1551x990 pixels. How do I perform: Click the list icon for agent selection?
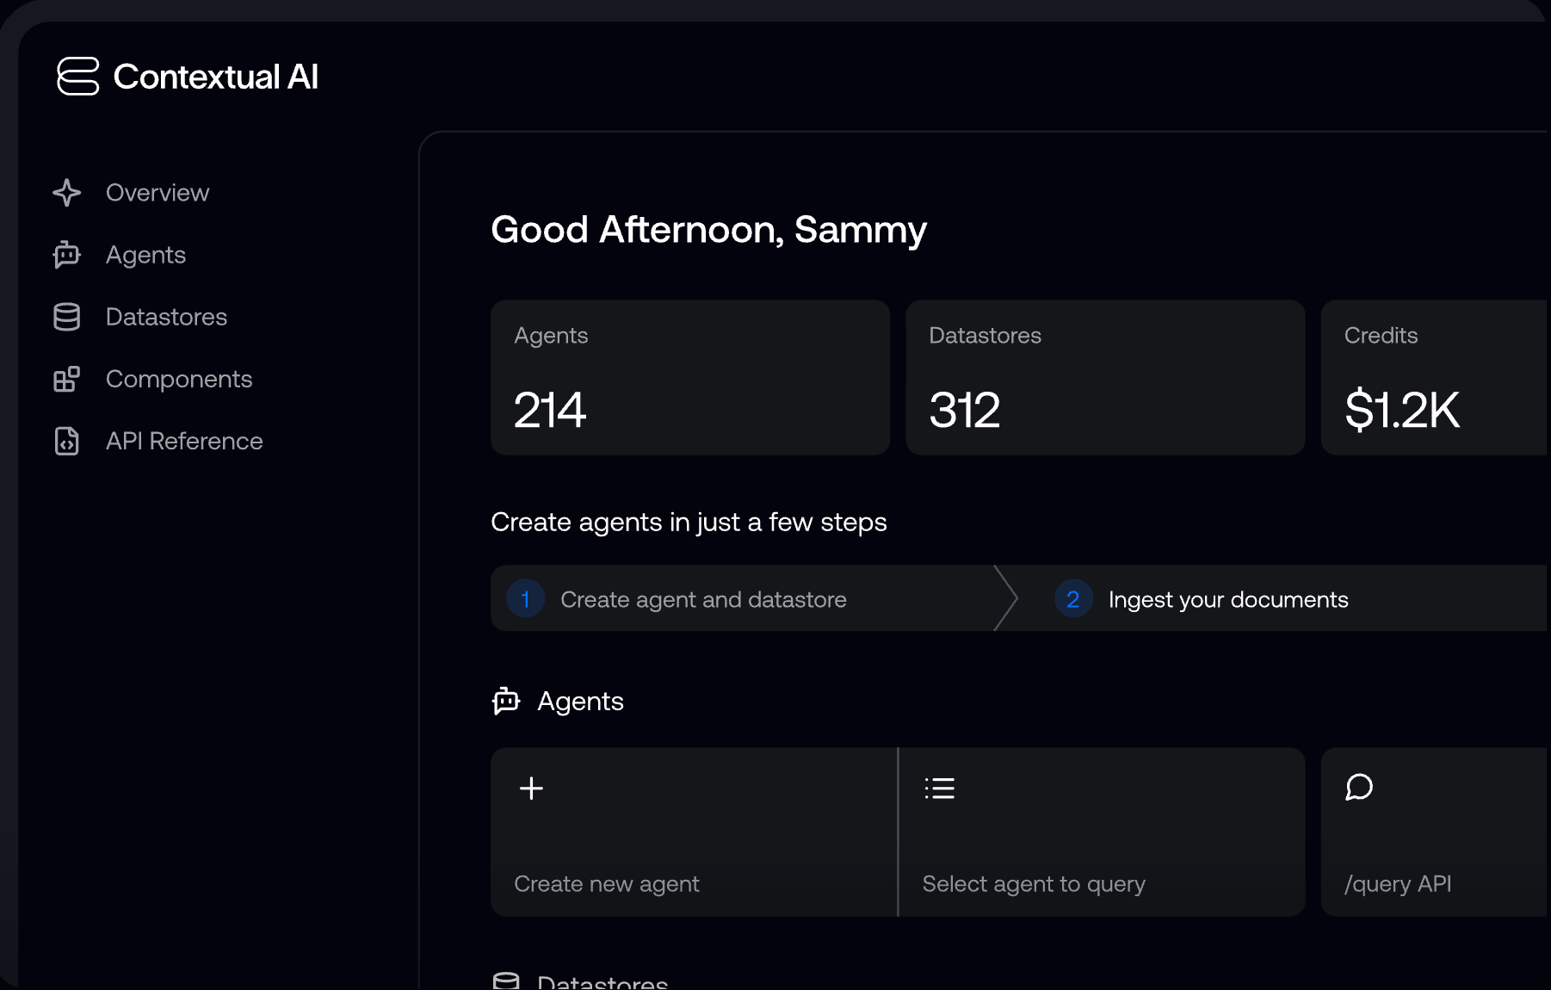pos(939,788)
